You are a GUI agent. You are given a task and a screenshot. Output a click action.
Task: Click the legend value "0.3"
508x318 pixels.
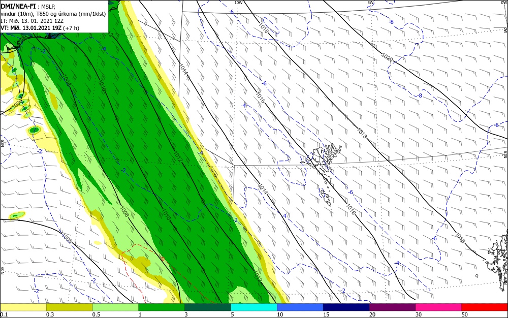(x=50, y=315)
